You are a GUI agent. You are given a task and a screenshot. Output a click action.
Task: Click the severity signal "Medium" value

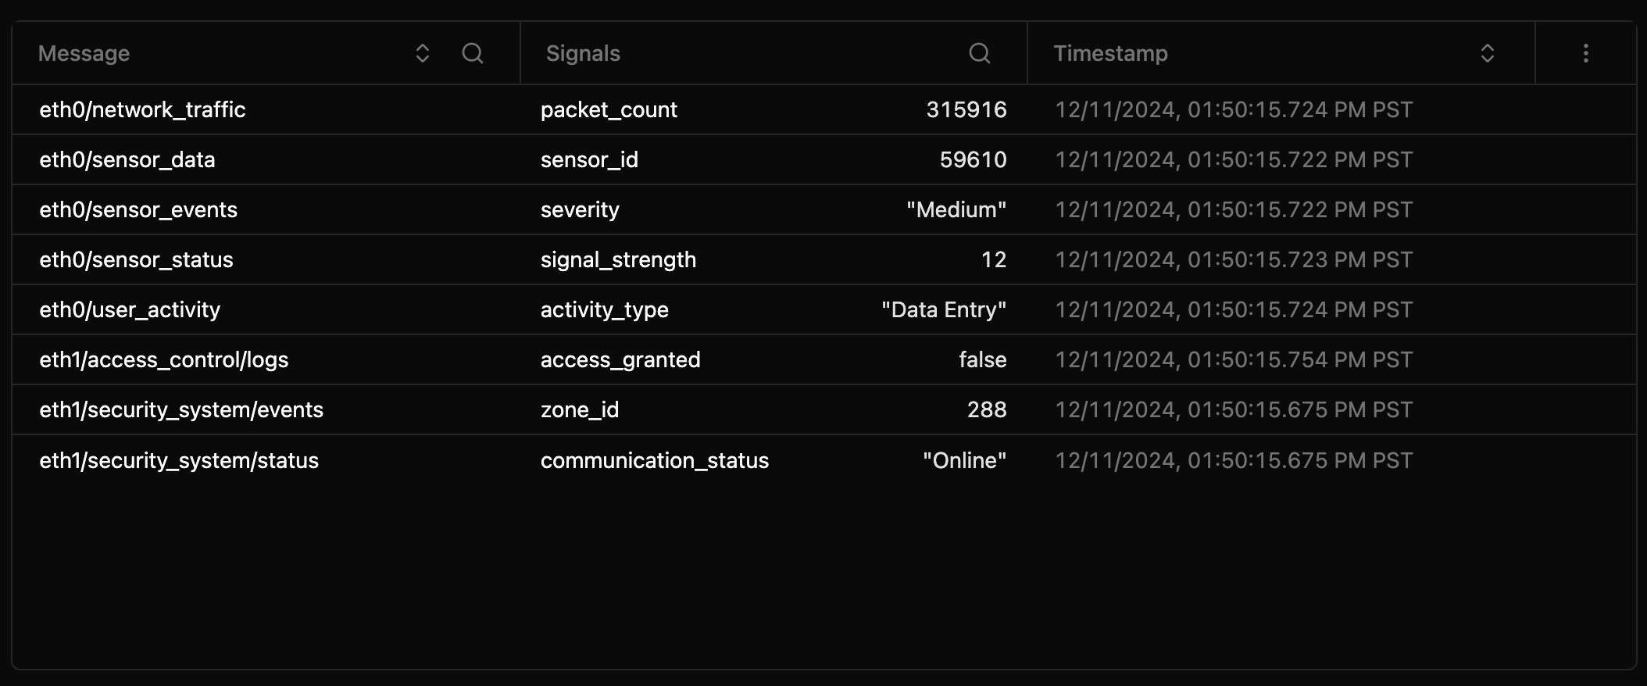pyautogui.click(x=956, y=209)
